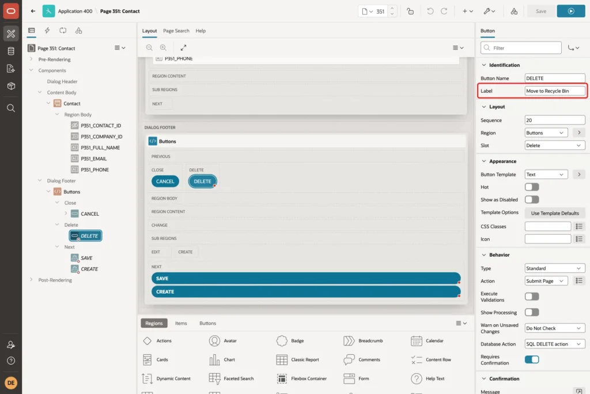This screenshot has height=394, width=590.
Task: Open the Icon picker list icon
Action: (579, 239)
